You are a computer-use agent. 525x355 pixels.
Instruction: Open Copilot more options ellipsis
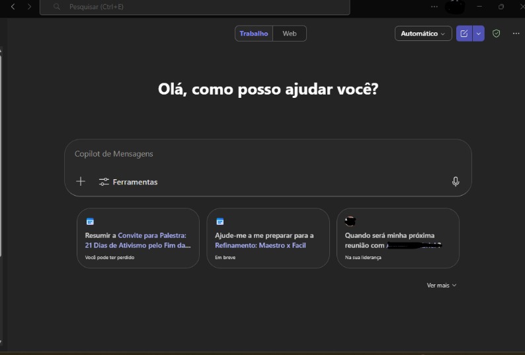point(516,34)
